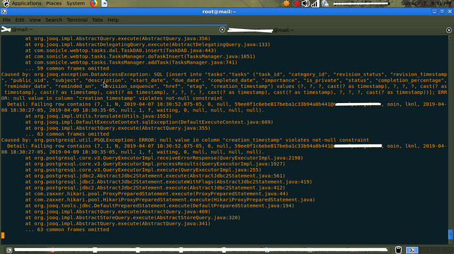This screenshot has width=454, height=254.
Task: Click the AbstractDelegatingQuery.java:133 line
Action: click(147, 45)
